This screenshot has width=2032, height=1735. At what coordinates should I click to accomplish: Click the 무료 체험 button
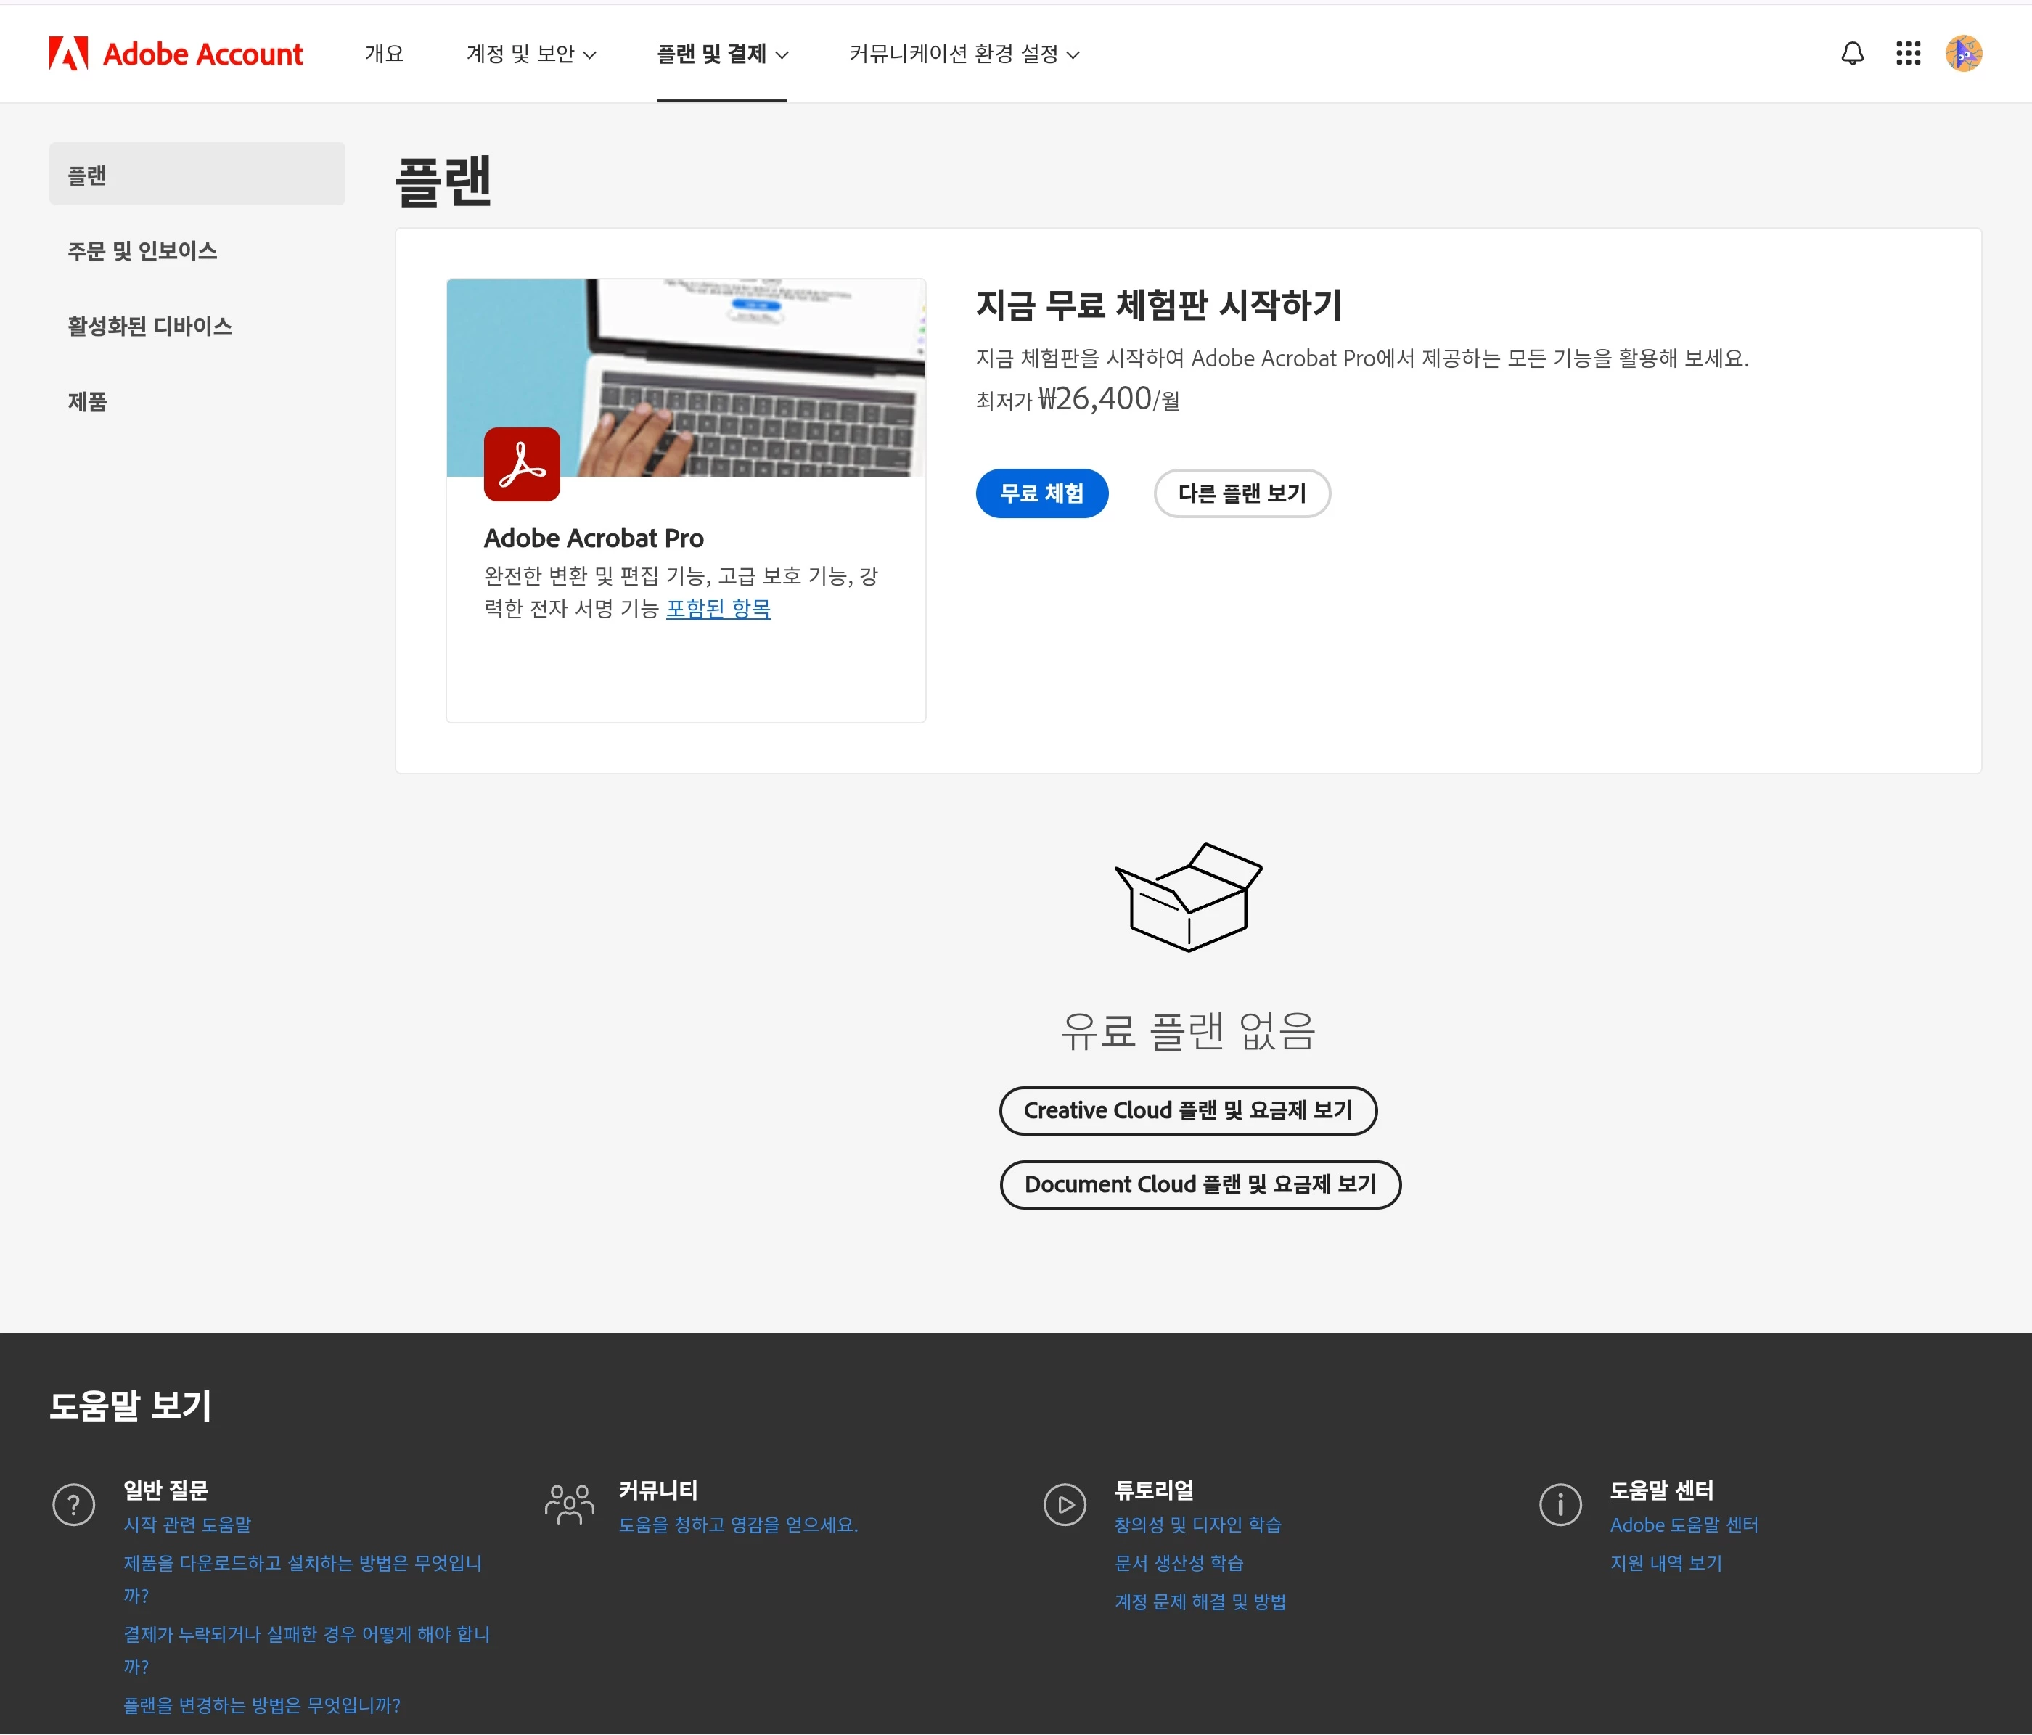tap(1041, 493)
